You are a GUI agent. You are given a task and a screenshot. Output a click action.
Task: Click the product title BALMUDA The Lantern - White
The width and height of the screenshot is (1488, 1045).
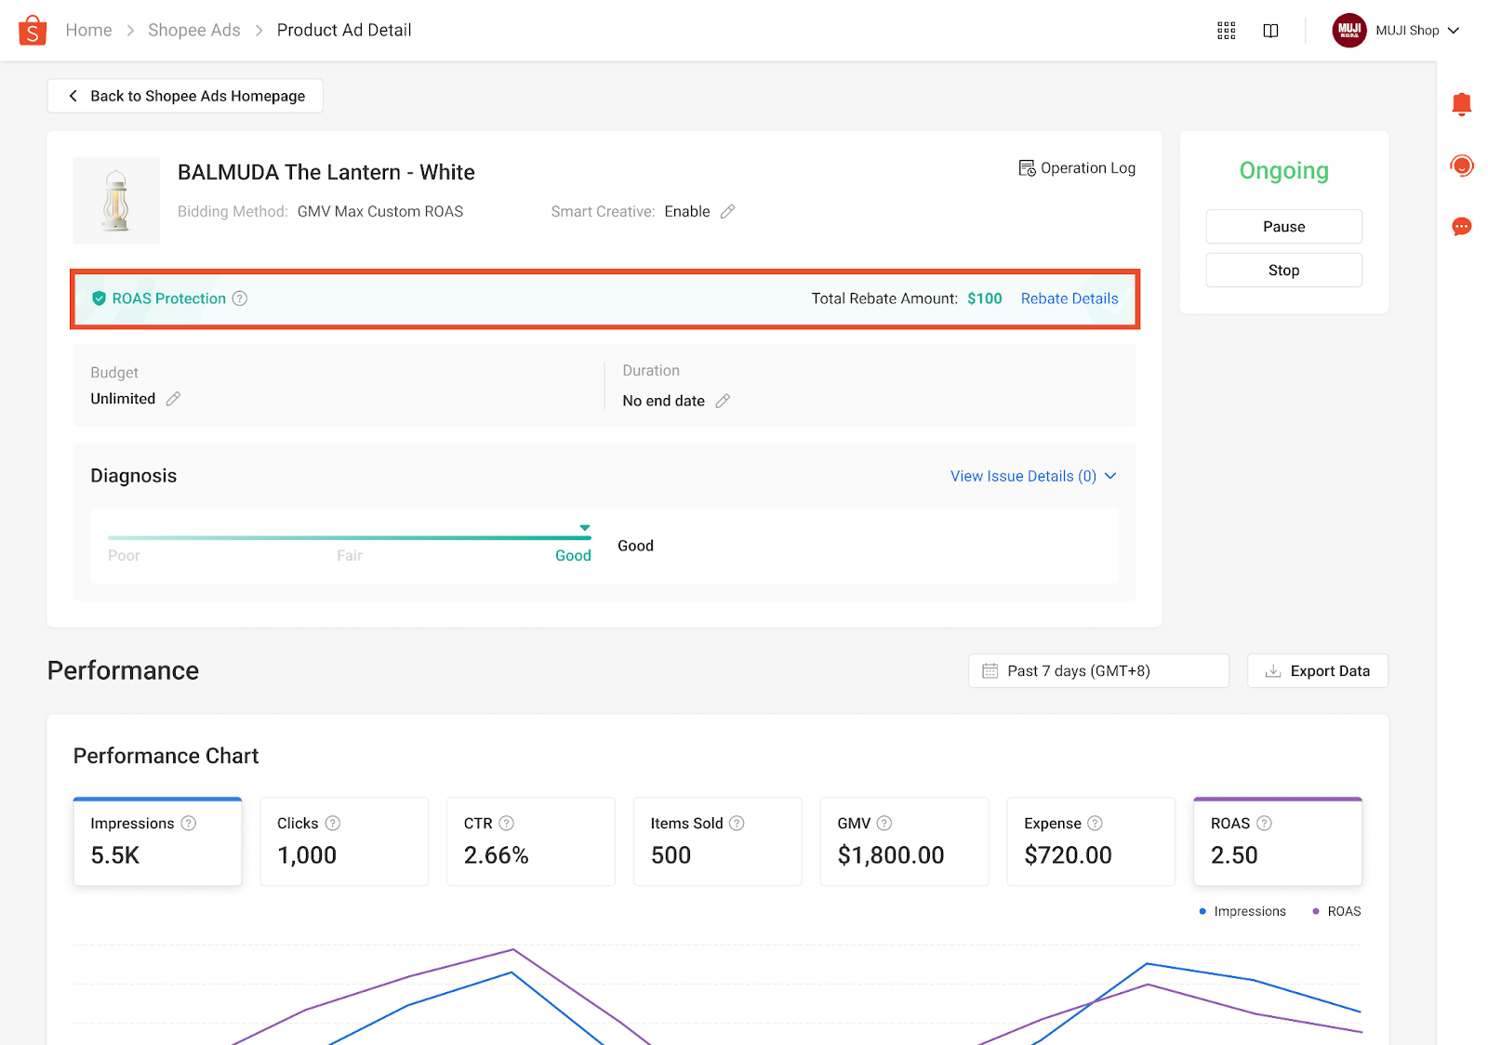(326, 173)
